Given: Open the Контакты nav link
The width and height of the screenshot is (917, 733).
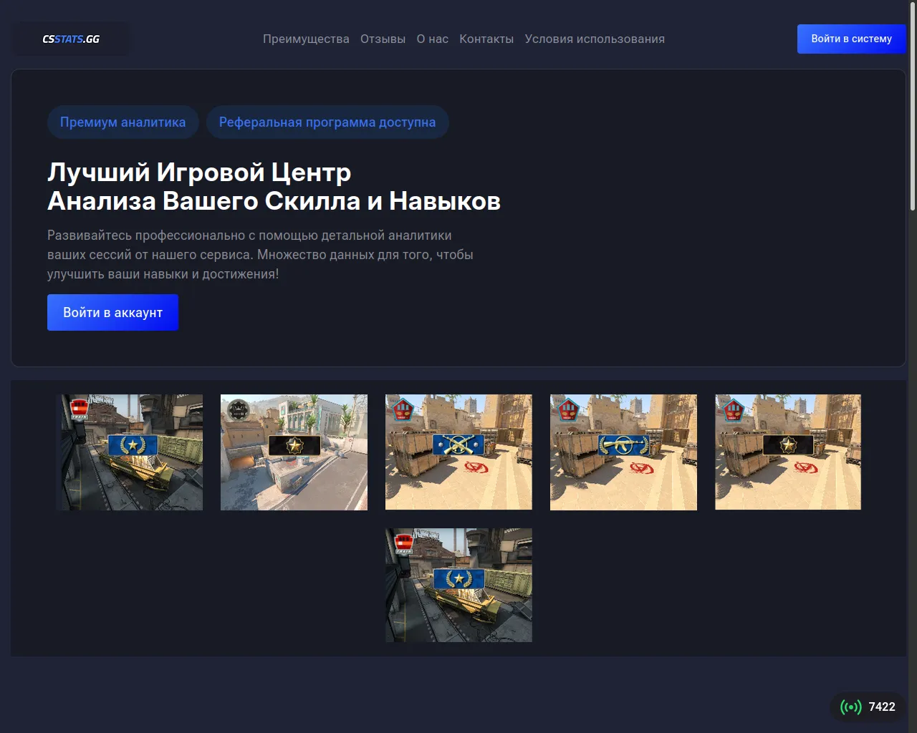Looking at the screenshot, I should (x=486, y=39).
